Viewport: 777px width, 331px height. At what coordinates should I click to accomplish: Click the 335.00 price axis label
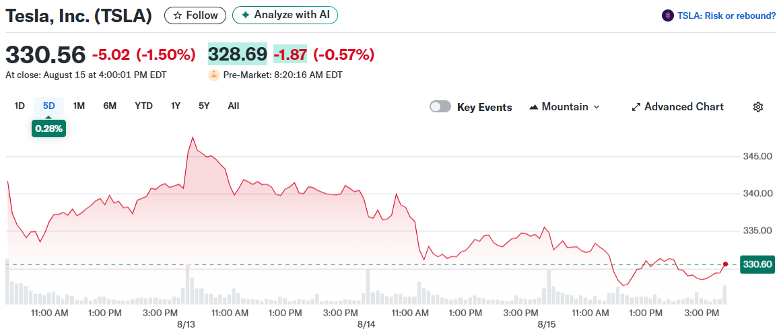point(757,231)
